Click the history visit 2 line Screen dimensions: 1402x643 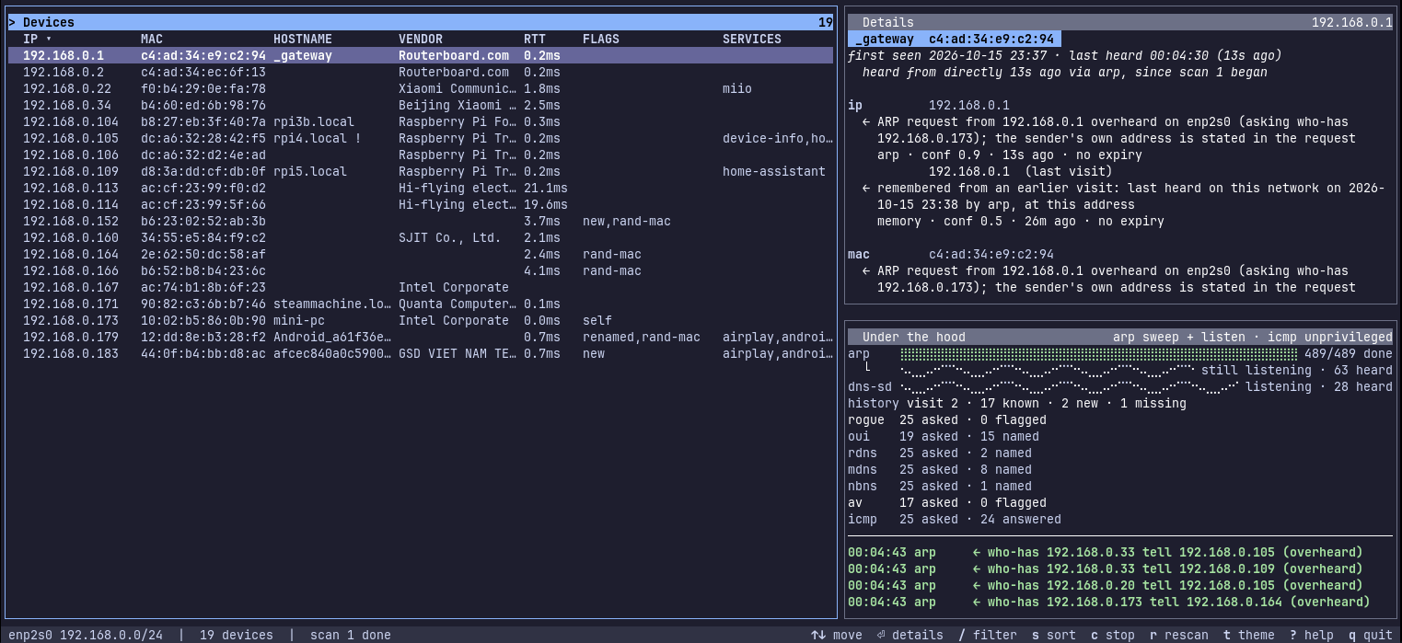[x=1017, y=404]
